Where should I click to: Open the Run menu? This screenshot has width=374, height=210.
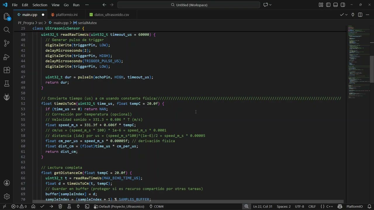[x=76, y=5]
